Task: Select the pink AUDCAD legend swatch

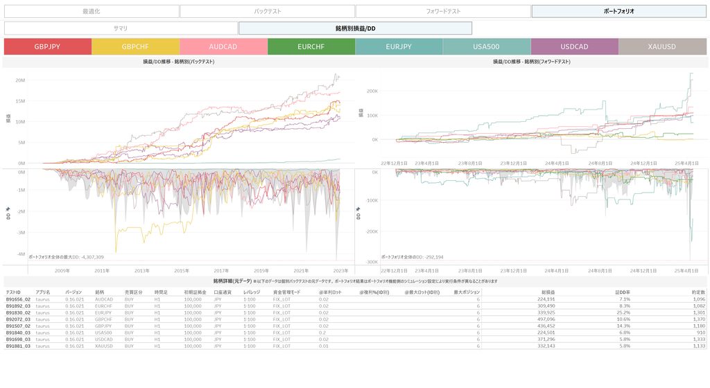Action: coord(223,46)
